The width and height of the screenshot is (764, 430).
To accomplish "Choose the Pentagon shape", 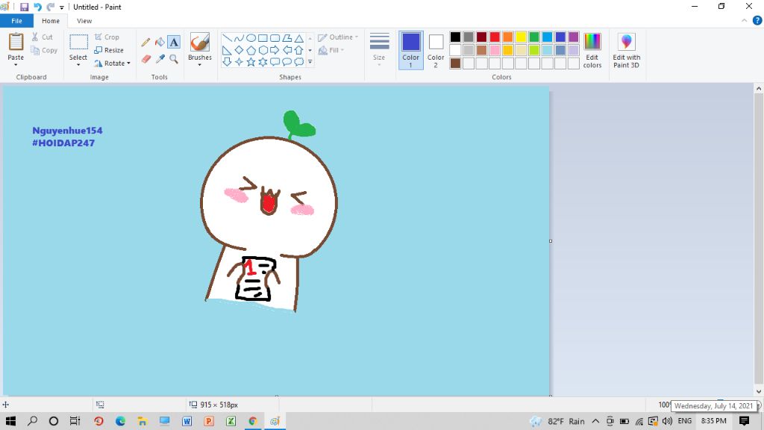I will point(251,50).
